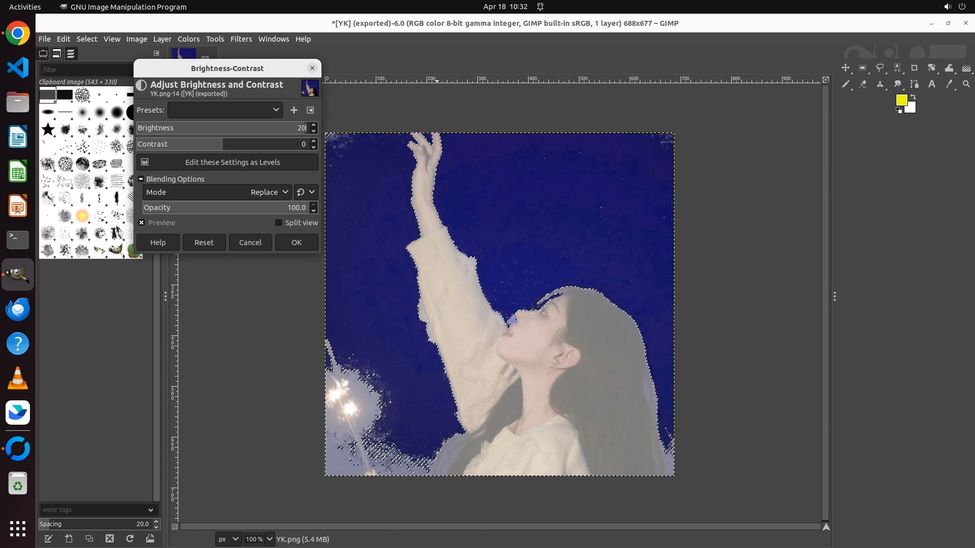Open the blend Mode Replace dropdown
975x548 pixels.
[x=269, y=192]
